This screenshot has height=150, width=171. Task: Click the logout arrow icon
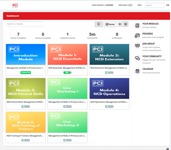tap(168, 5)
